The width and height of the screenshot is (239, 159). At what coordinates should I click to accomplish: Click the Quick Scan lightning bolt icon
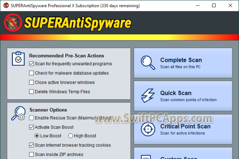pyautogui.click(x=148, y=96)
